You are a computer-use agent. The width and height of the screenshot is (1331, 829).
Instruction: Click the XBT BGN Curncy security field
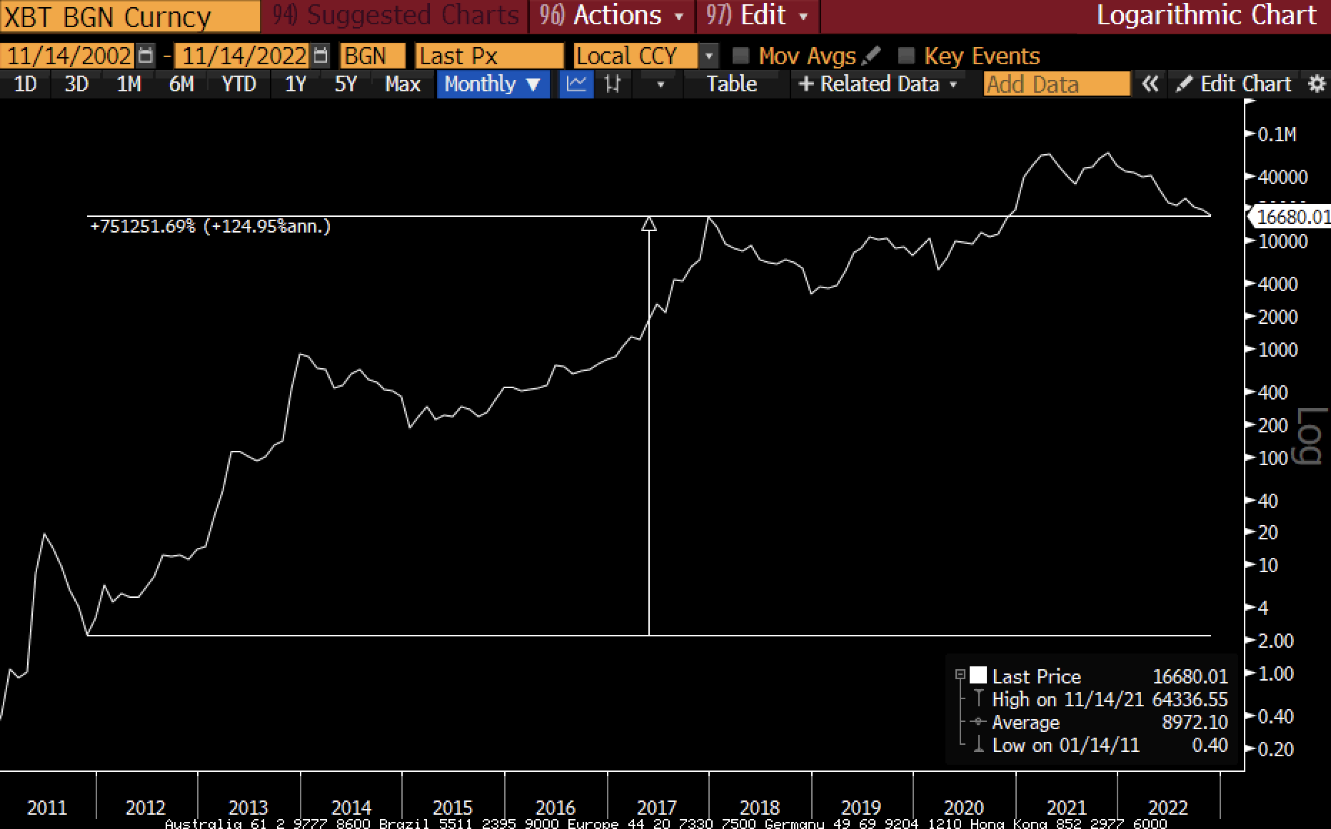130,17
